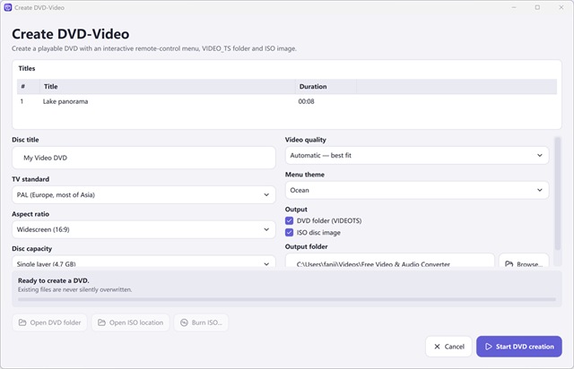Open the Disc capacity Single layer dropdown
This screenshot has width=574, height=369.
143,262
